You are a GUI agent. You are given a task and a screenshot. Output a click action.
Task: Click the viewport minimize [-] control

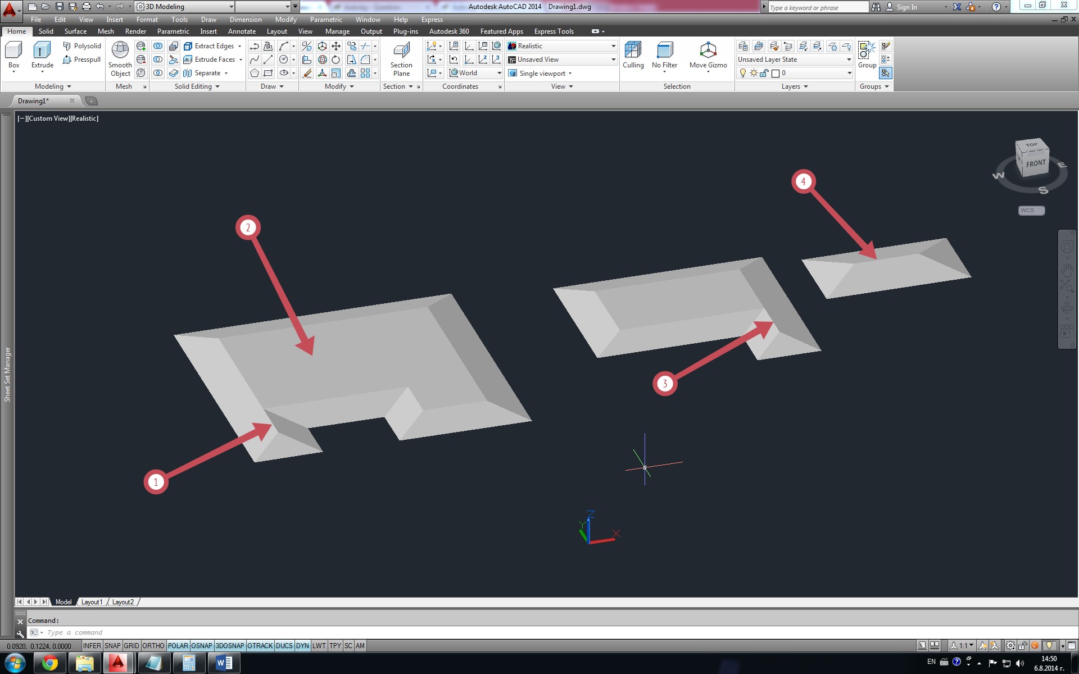22,119
